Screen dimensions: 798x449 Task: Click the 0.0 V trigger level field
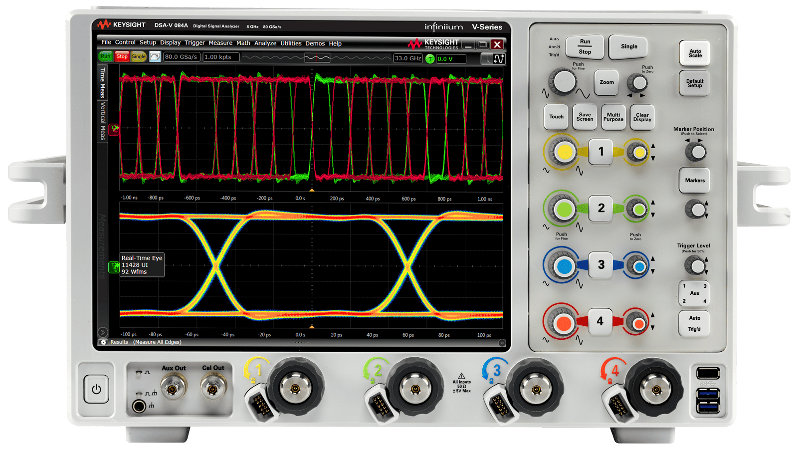click(x=451, y=59)
